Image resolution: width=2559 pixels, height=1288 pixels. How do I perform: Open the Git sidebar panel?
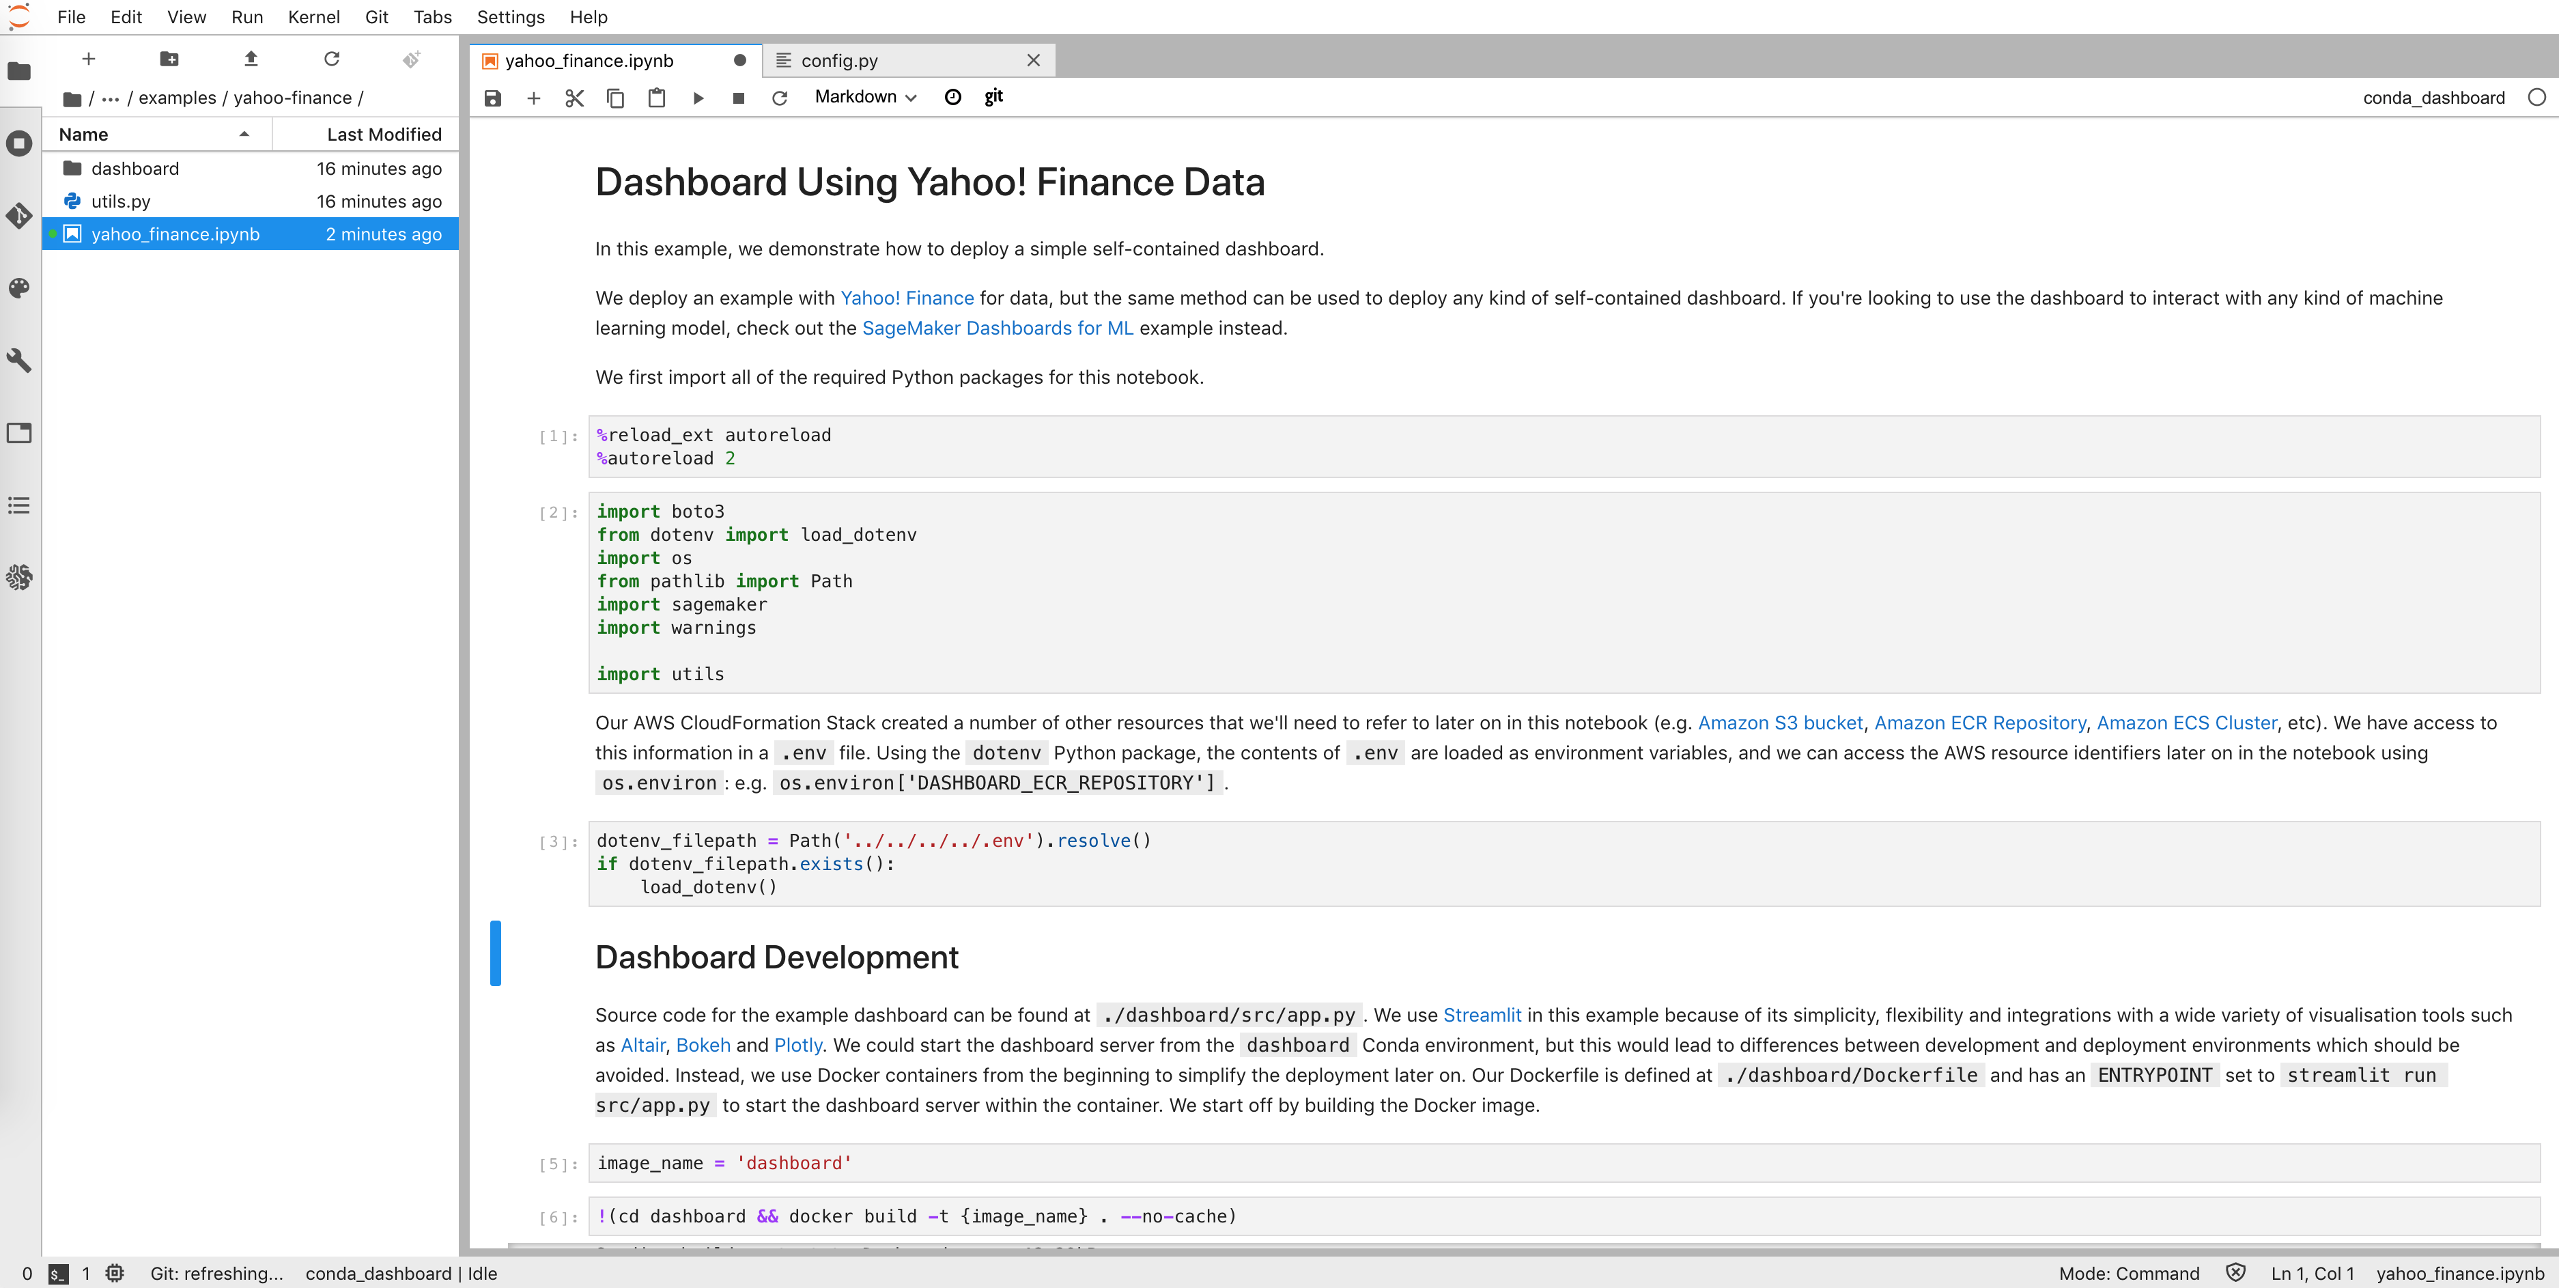[19, 216]
